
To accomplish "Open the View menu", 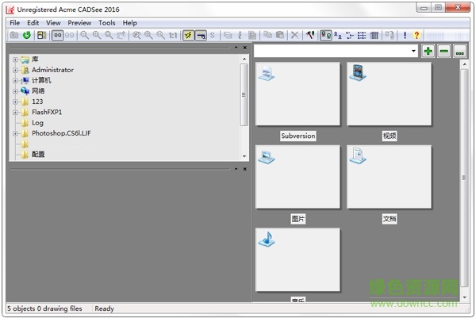I will pyautogui.click(x=53, y=23).
